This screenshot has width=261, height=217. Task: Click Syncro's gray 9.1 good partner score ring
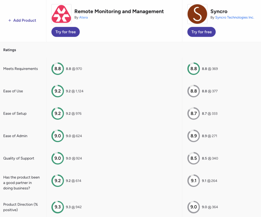tap(194, 181)
